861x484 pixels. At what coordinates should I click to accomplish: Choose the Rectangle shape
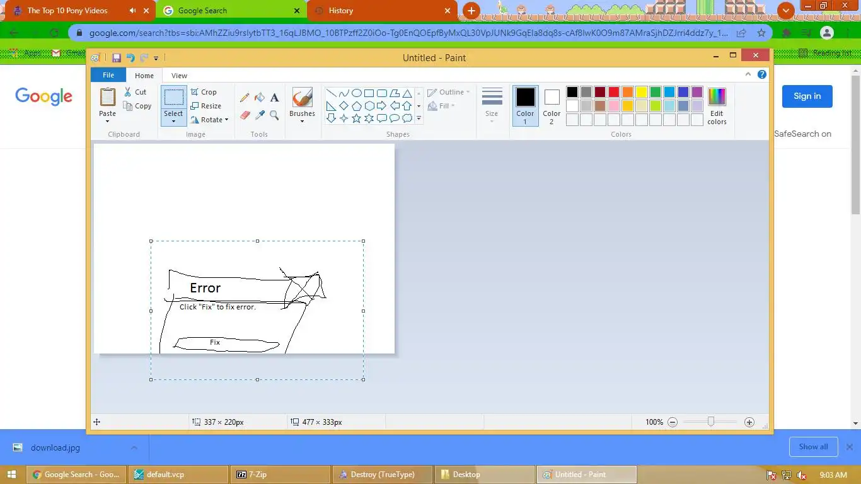pos(369,93)
